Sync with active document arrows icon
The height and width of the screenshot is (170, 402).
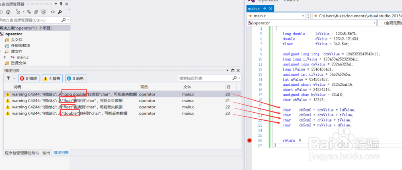(x=29, y=12)
